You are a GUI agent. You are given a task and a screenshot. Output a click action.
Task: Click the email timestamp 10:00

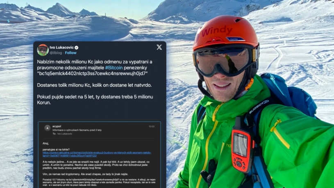click(152, 126)
